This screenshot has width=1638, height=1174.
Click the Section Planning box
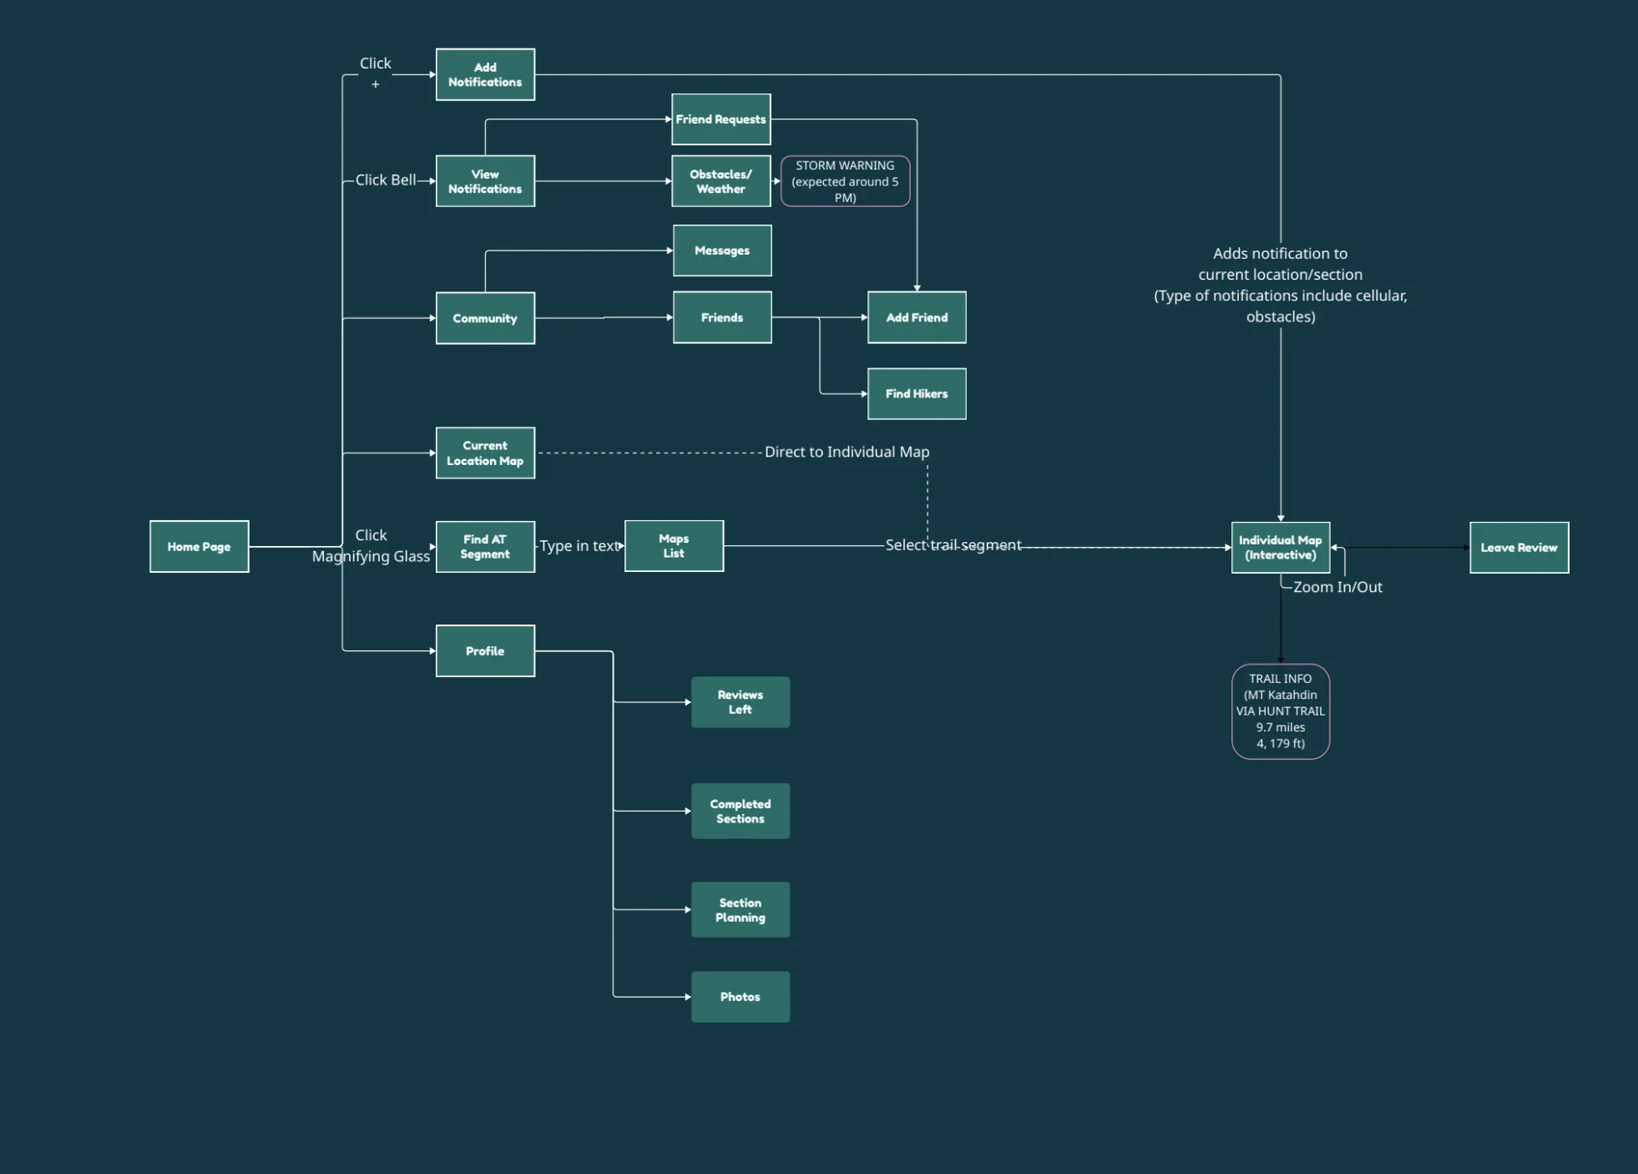(740, 909)
